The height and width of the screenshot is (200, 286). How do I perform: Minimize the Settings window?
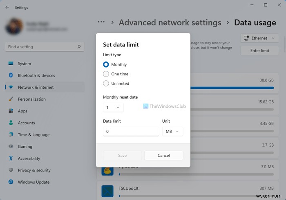pyautogui.click(x=252, y=5)
